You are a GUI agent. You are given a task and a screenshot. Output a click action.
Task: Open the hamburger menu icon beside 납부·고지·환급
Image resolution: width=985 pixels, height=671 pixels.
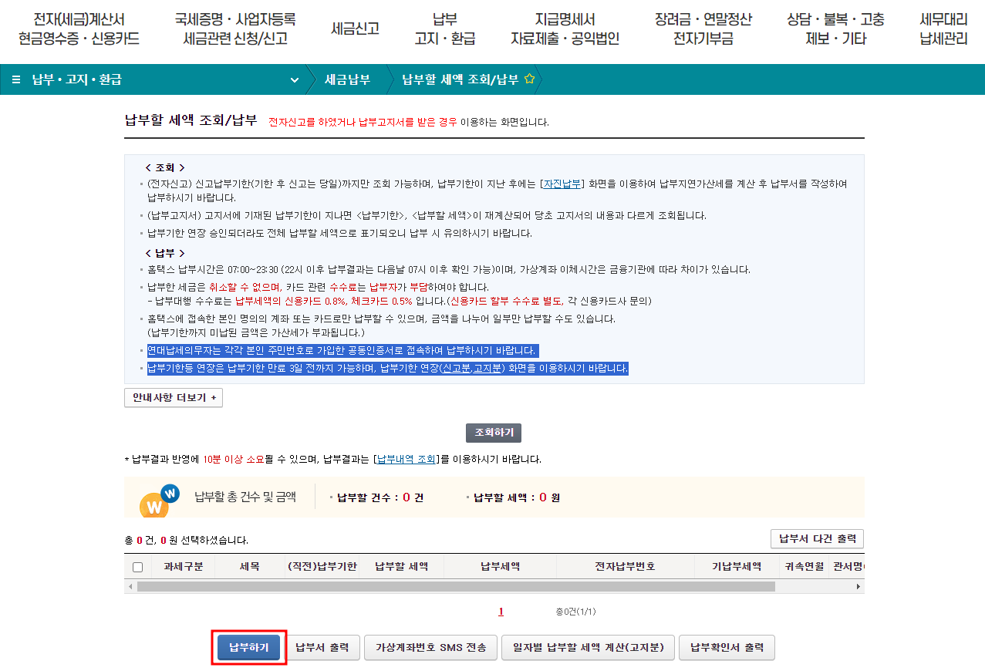point(16,79)
